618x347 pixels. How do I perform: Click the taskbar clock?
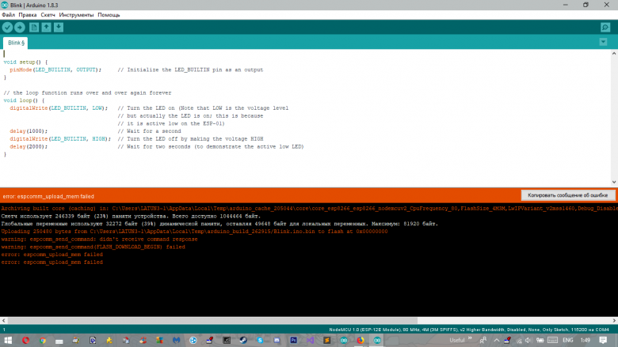pyautogui.click(x=586, y=341)
